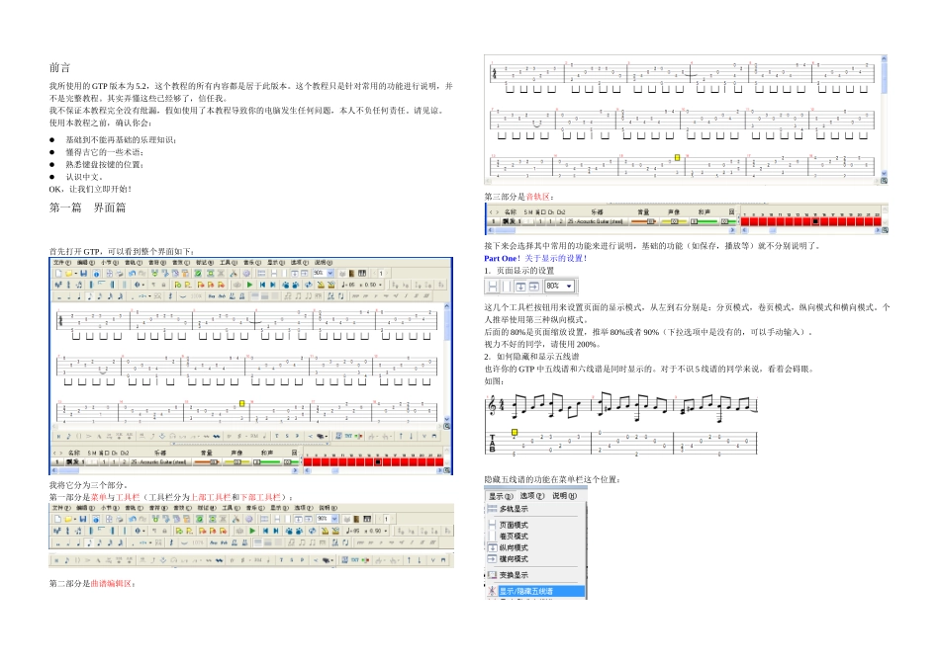
Task: Open 选项(Z) beside the expanded 显示 menu
Action: point(532,496)
